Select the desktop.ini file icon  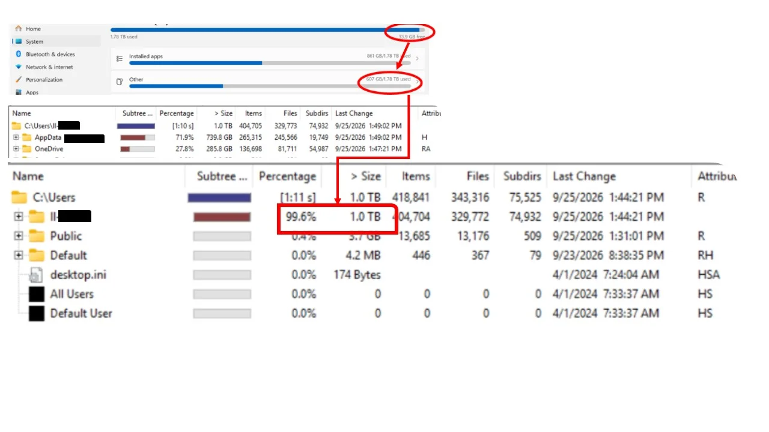[x=37, y=275]
